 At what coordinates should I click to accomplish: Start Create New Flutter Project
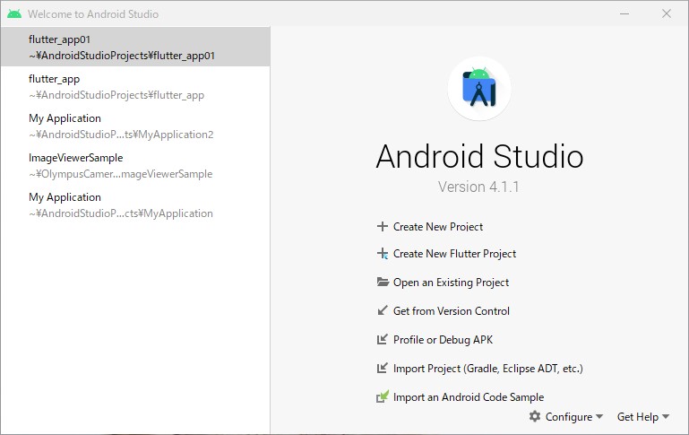coord(454,254)
